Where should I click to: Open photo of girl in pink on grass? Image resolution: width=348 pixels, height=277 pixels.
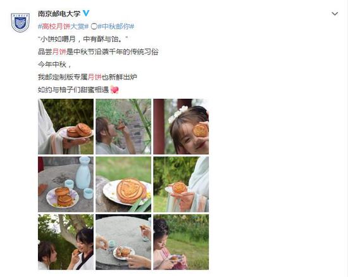[x=181, y=242]
